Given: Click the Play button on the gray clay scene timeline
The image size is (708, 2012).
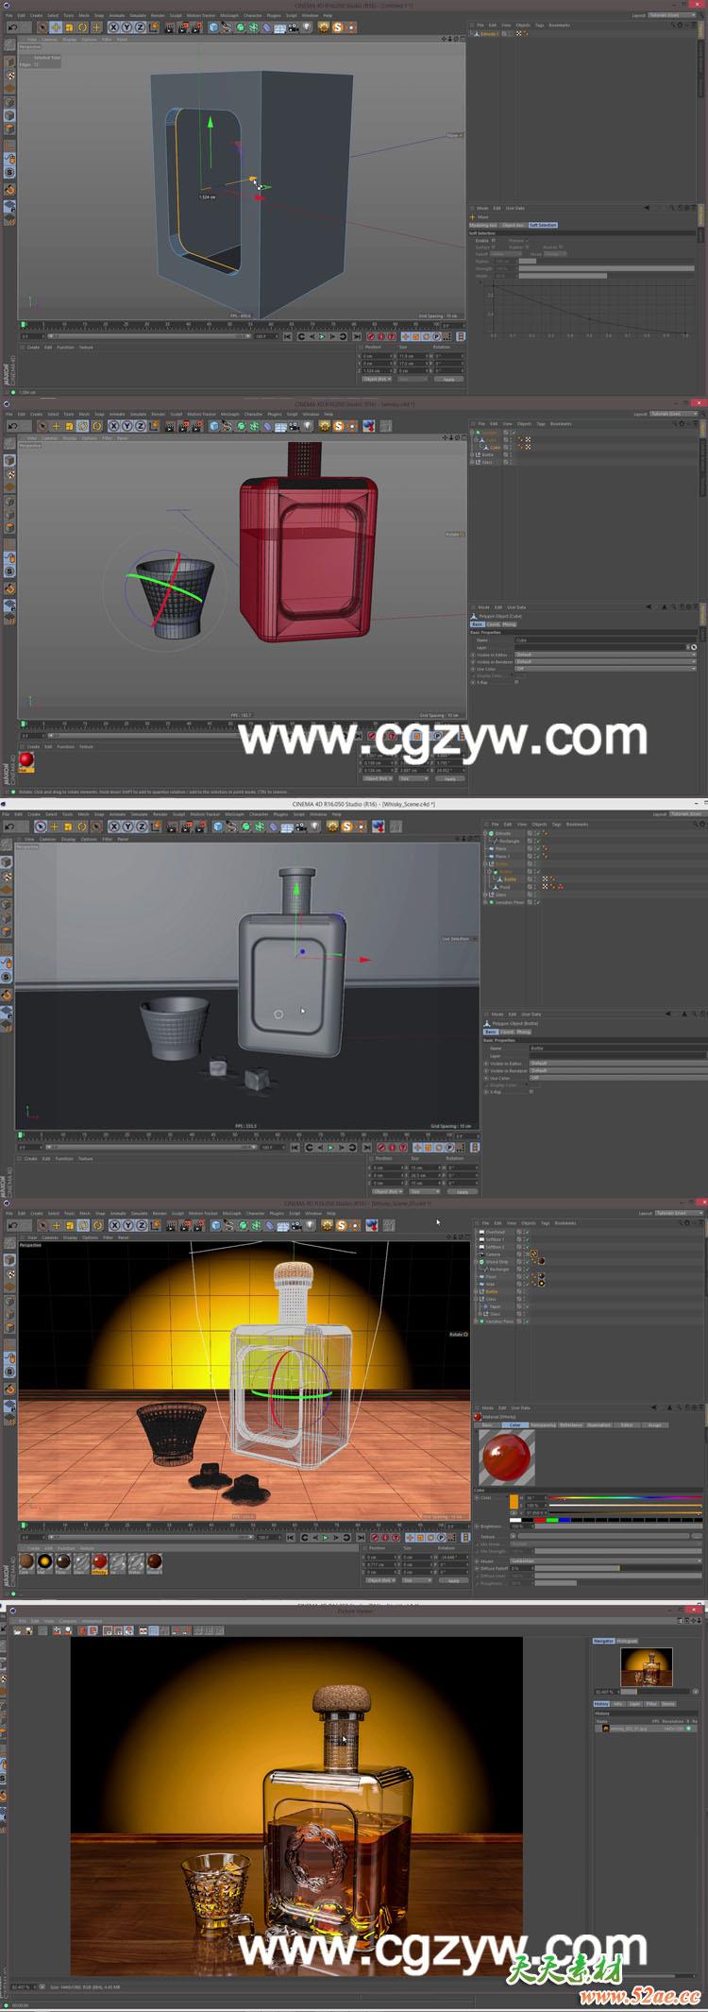Looking at the screenshot, I should 330,1148.
